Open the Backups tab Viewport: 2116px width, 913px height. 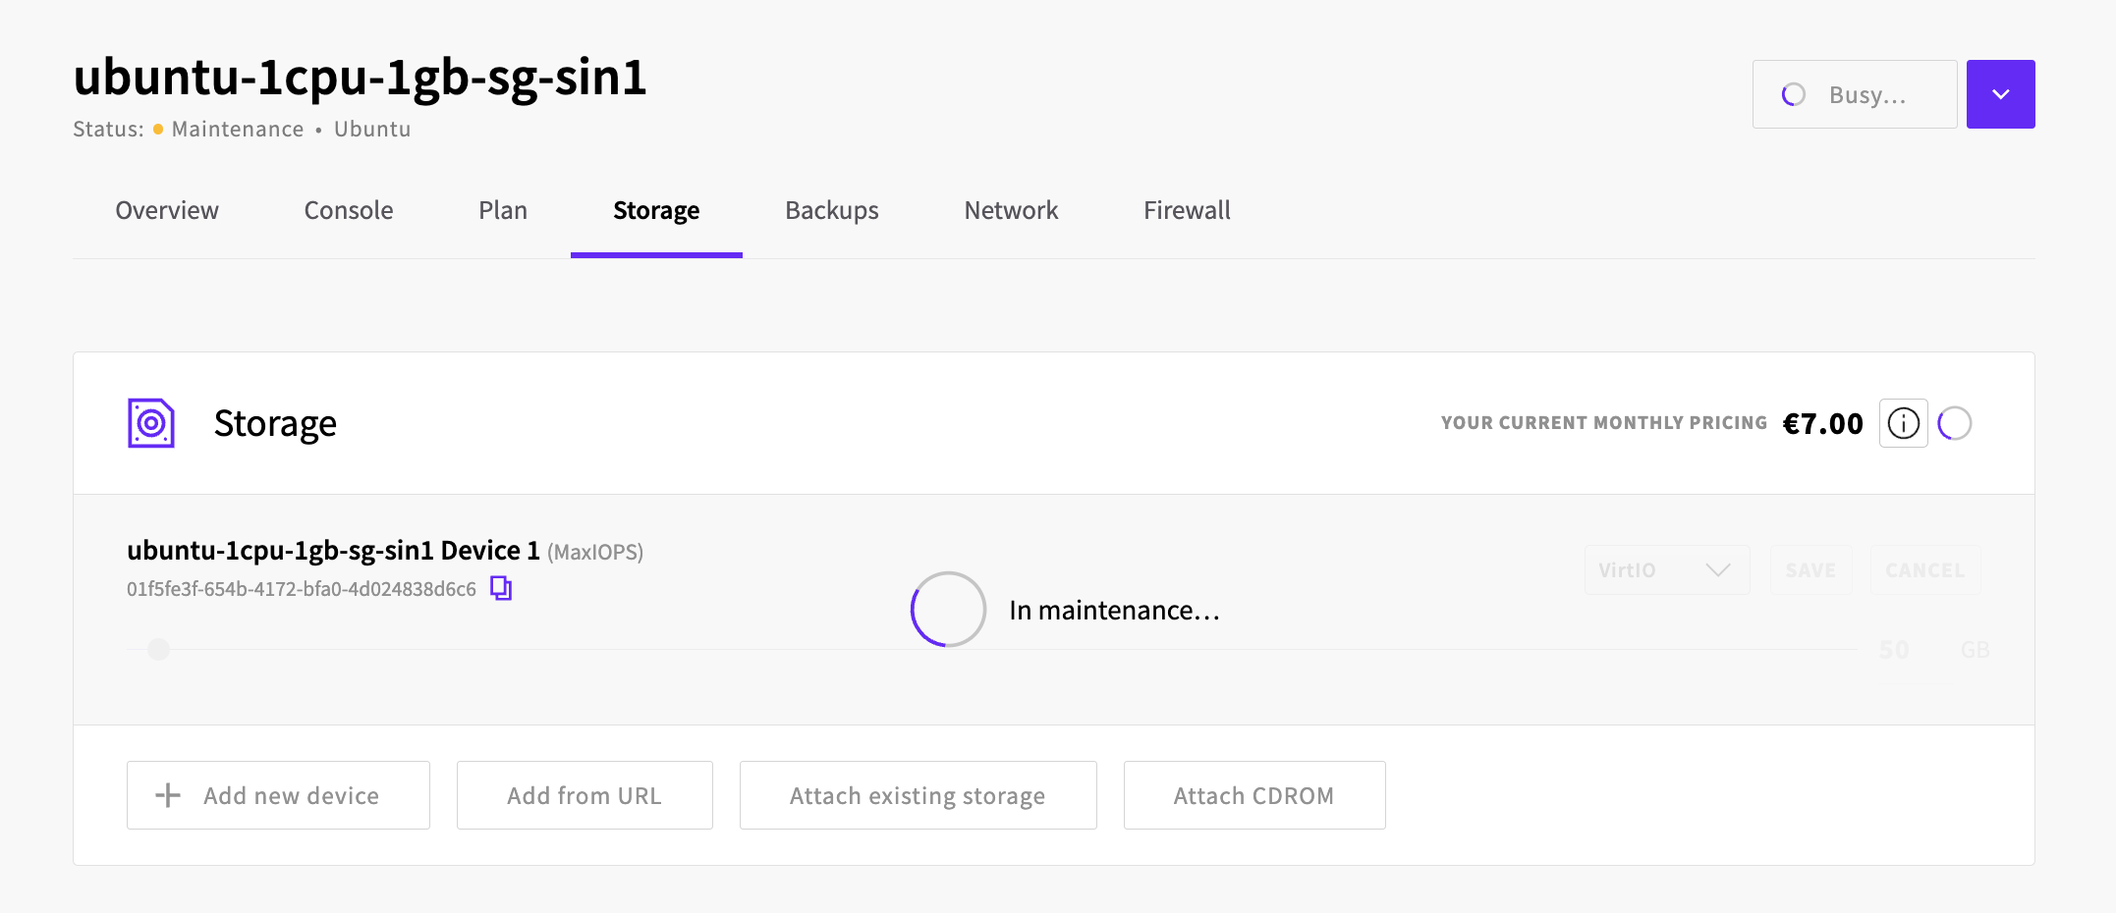point(832,210)
